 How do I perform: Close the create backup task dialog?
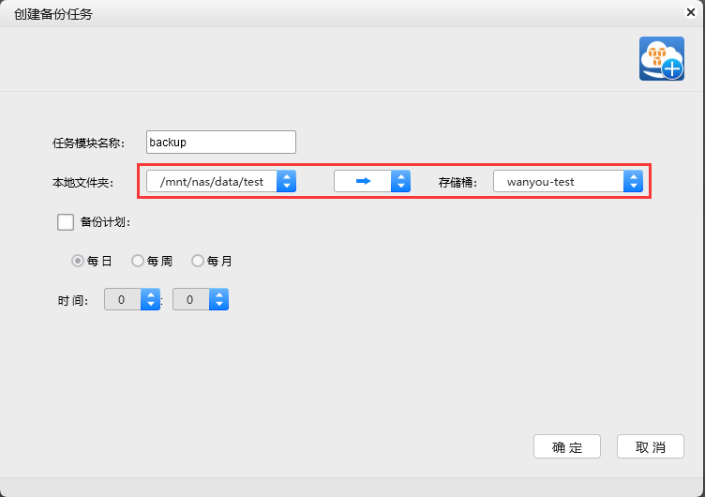(690, 12)
